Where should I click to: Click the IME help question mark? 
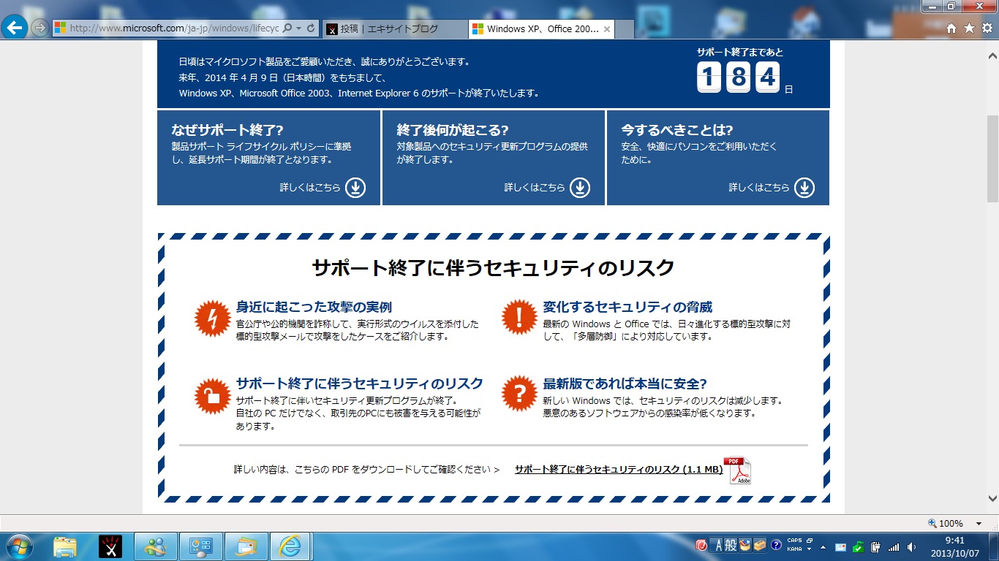pos(776,545)
